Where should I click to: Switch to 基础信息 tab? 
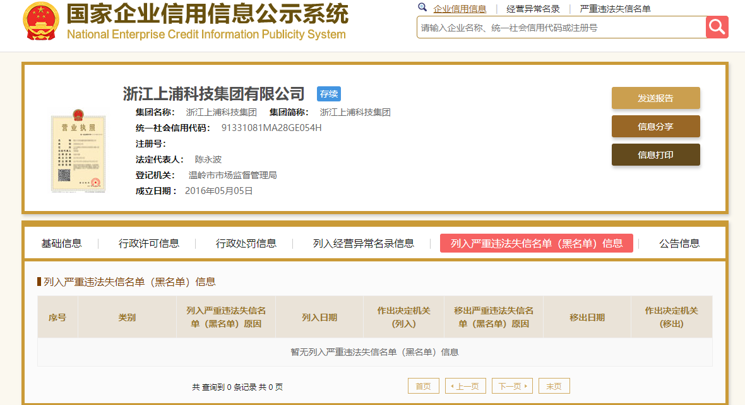click(x=61, y=243)
